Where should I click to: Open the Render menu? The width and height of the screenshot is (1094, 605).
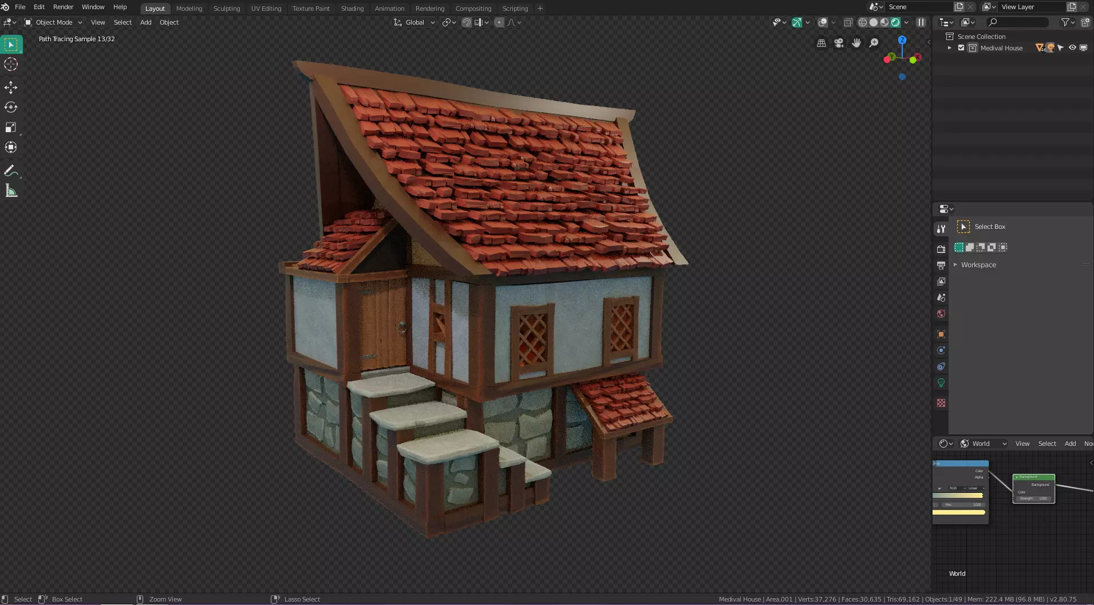click(63, 7)
